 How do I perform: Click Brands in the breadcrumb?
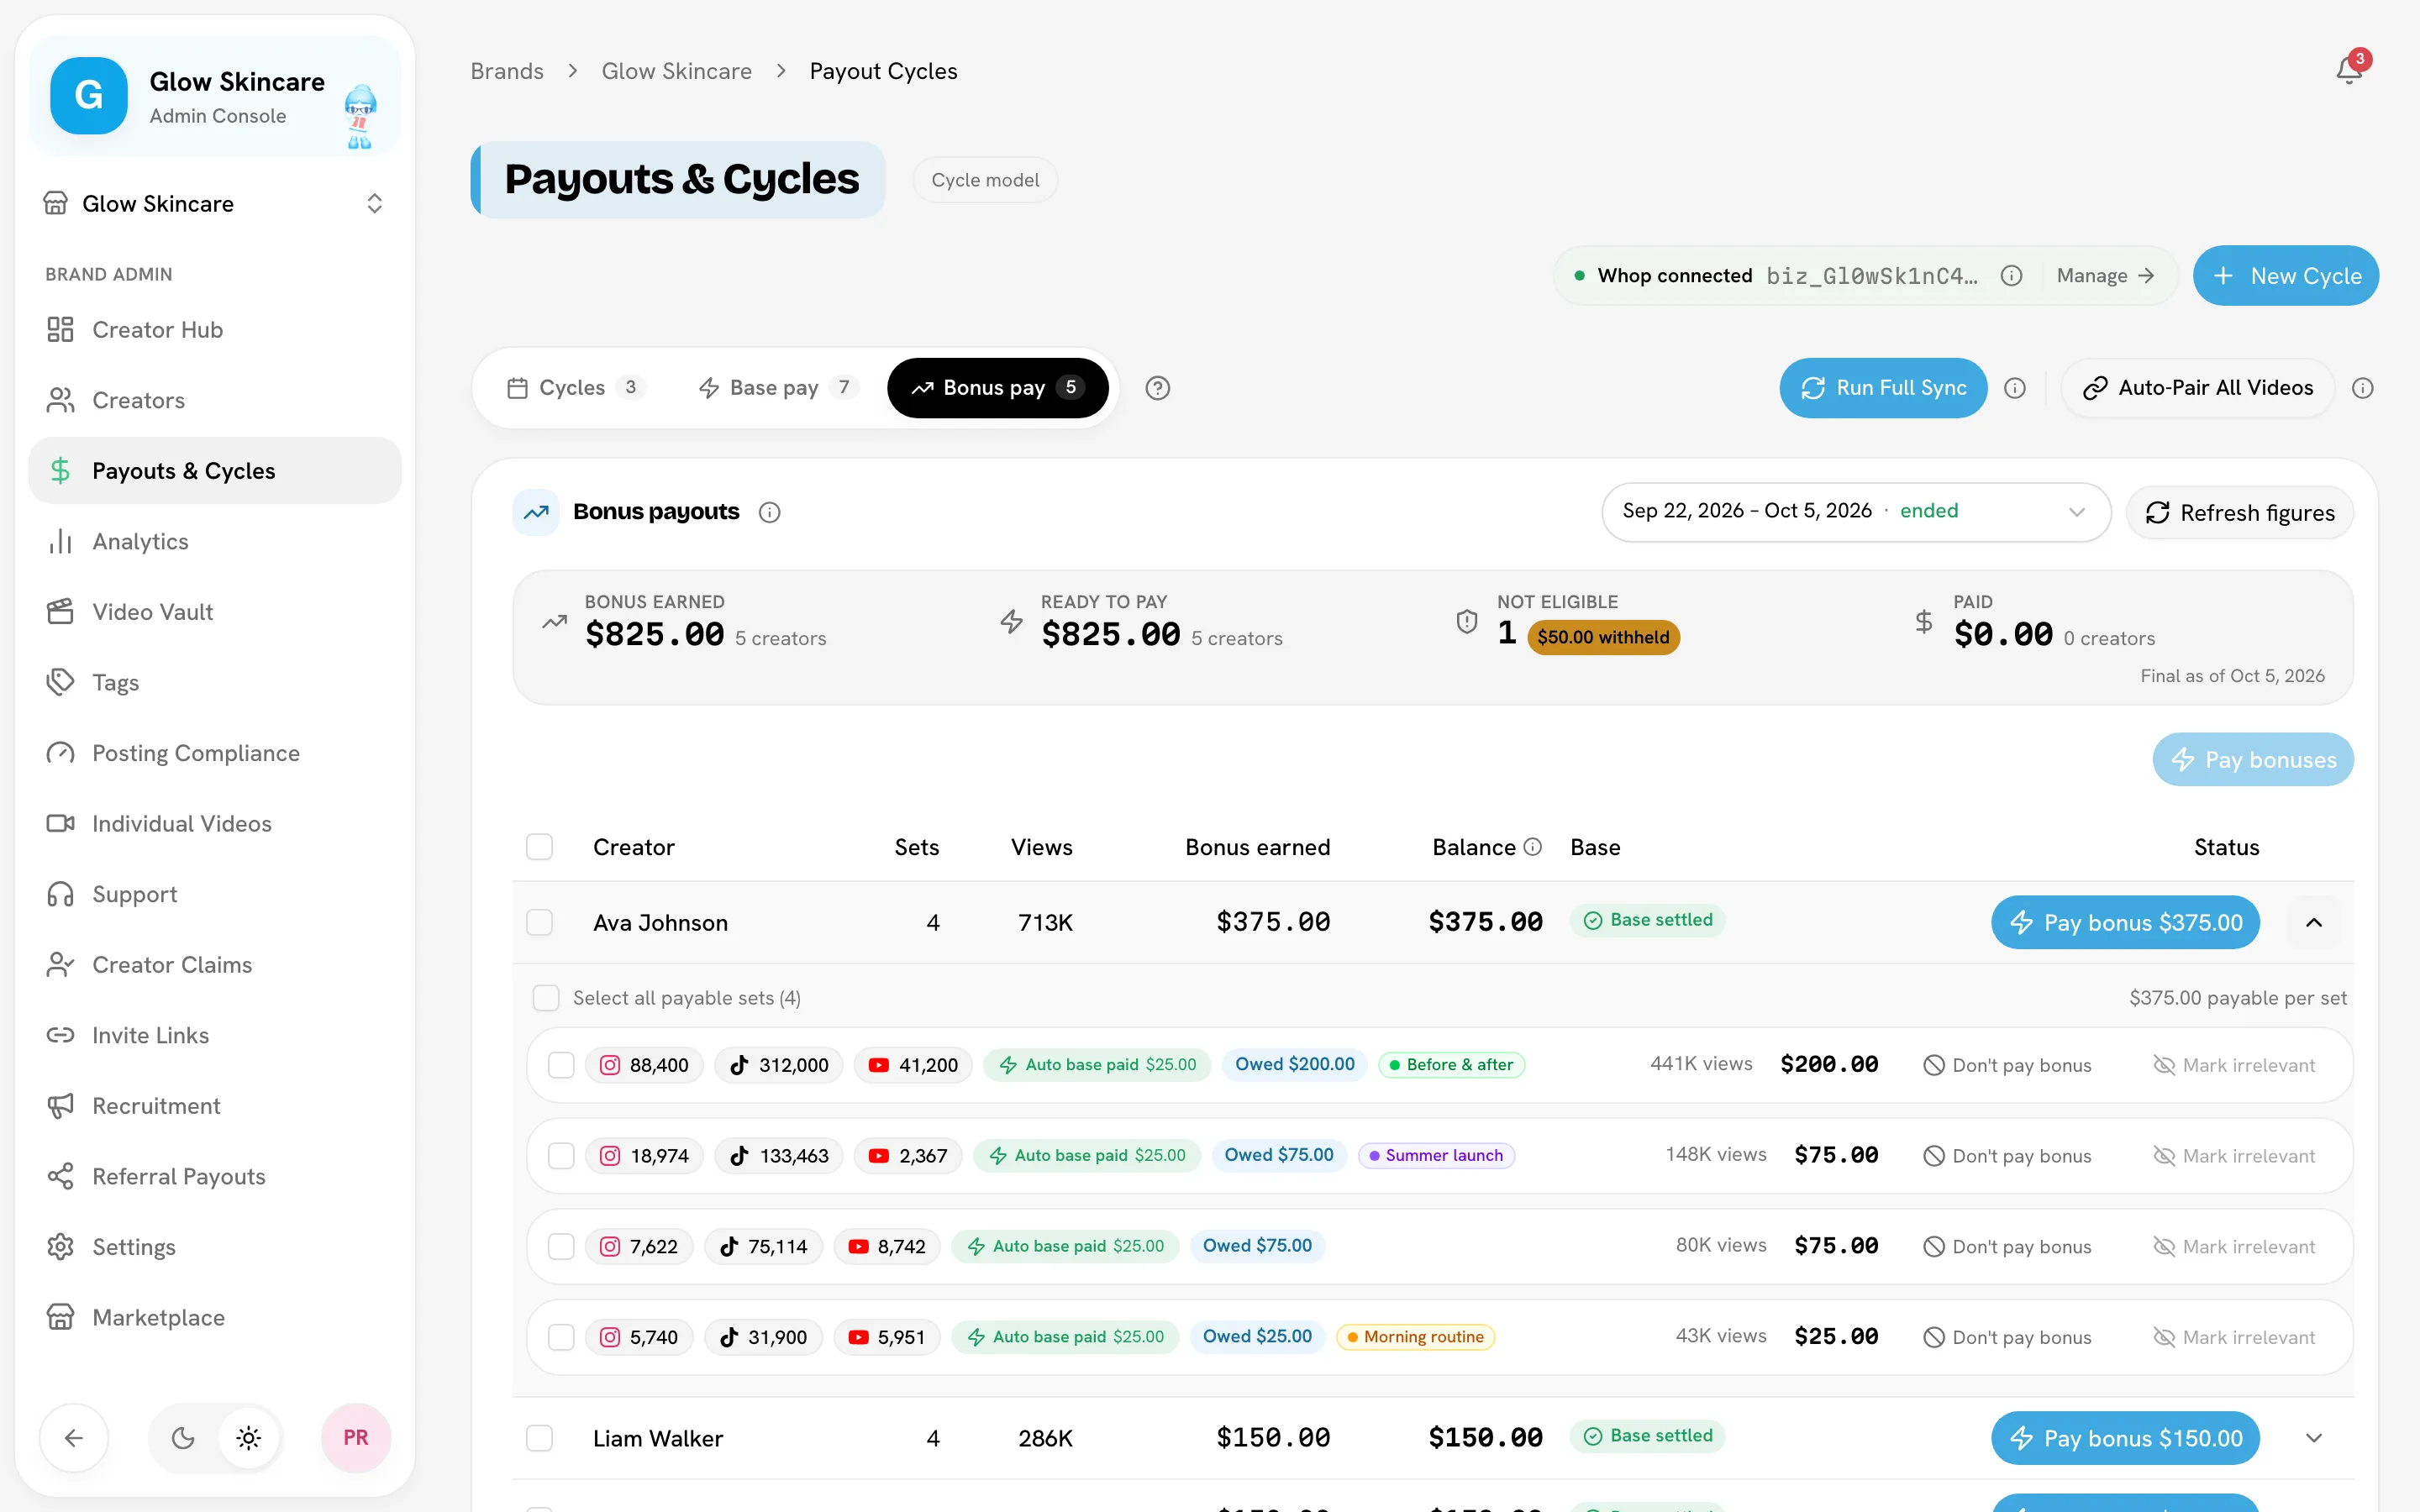pos(507,71)
